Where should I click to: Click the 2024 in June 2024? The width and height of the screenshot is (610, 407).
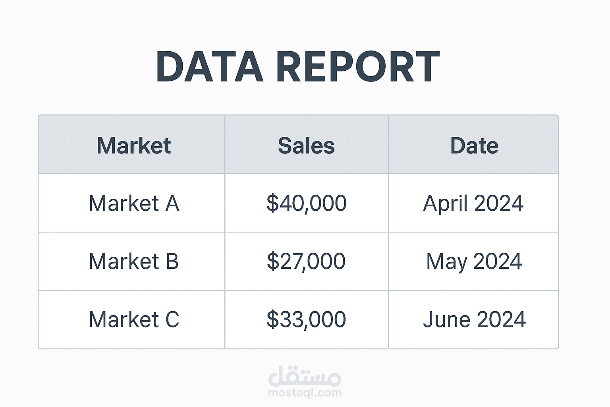click(501, 320)
